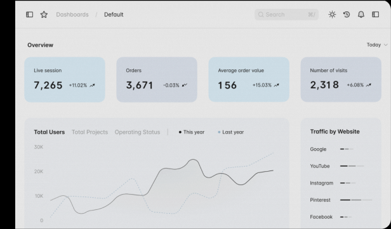The height and width of the screenshot is (229, 391).
Task: Toggle the This year legend series
Action: pyautogui.click(x=192, y=132)
